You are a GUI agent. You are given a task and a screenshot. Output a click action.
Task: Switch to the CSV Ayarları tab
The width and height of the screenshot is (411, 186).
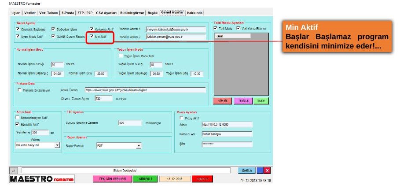click(106, 13)
